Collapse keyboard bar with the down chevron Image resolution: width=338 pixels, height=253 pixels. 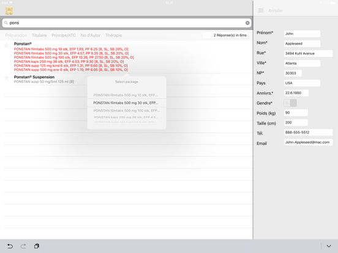pos(329,246)
